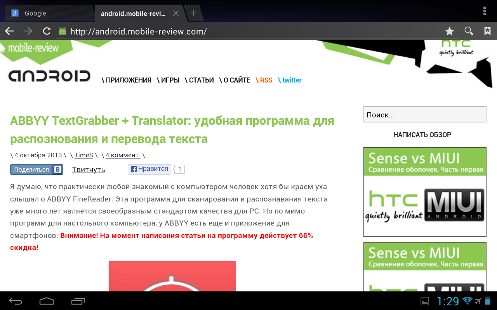Open author TimeS link

pyautogui.click(x=84, y=155)
